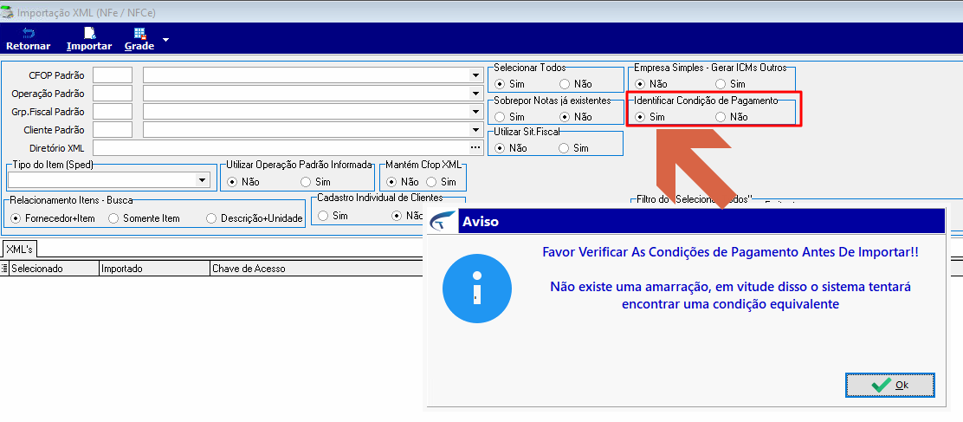Choose Descrição+Unidade search relationship

[212, 218]
